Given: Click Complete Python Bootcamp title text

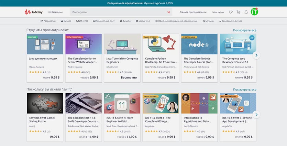Looking at the screenshot, I should tap(161, 60).
